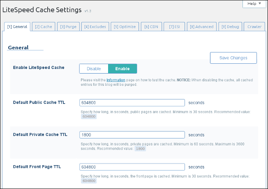Go to the [4] Excludes tab
Image resolution: width=268 pixels, height=189 pixels.
pyautogui.click(x=95, y=27)
